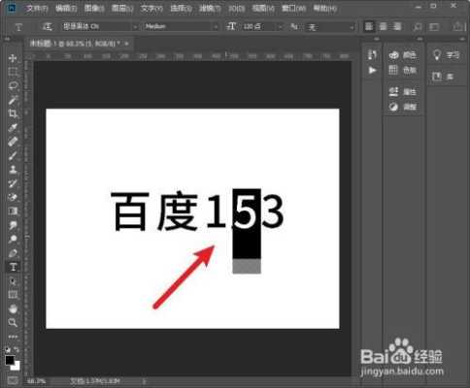This screenshot has width=470, height=388.
Task: Click the search icon in options bar
Action: click(x=418, y=27)
